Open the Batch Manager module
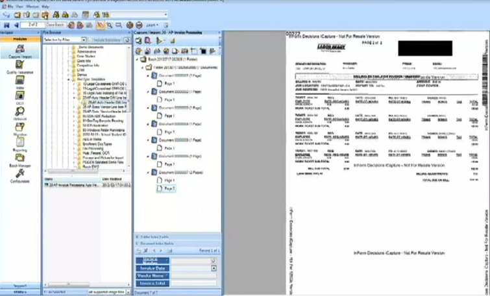This screenshot has height=296, width=490. (19, 160)
